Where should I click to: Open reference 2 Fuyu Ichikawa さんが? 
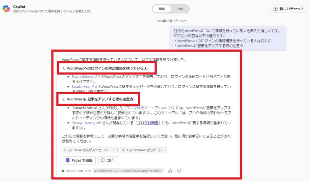tap(140, 150)
